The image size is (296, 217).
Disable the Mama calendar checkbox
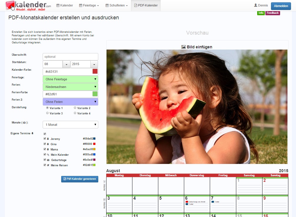(44, 149)
